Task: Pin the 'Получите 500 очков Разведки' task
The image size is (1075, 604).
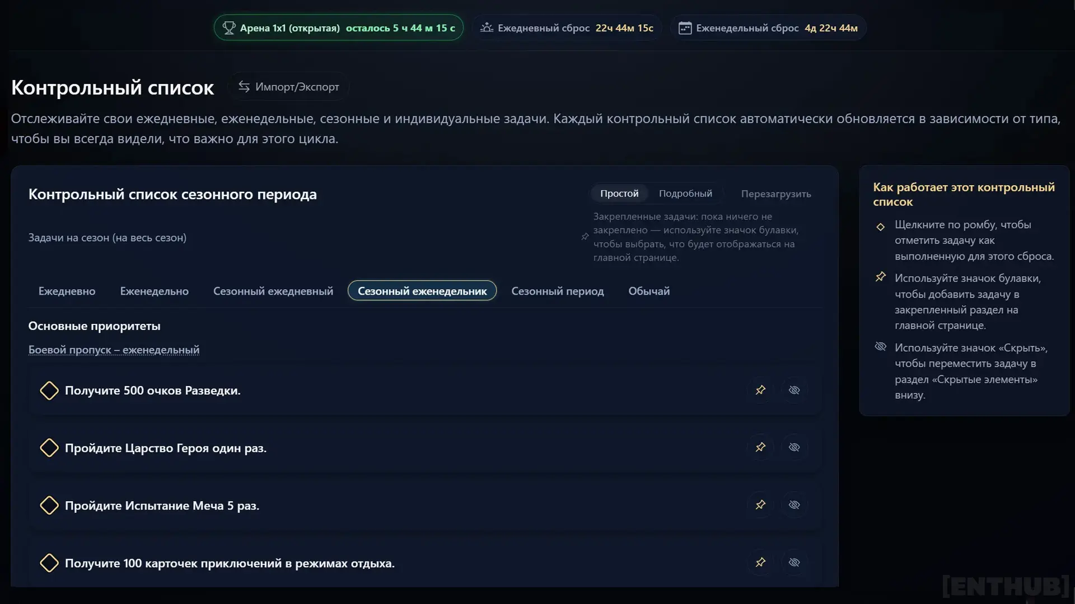Action: click(x=760, y=390)
